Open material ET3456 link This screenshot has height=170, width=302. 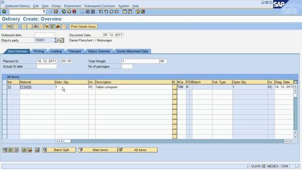tap(25, 87)
